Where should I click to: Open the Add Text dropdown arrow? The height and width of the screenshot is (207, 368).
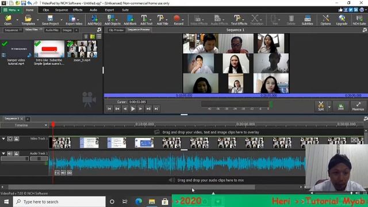[151, 20]
